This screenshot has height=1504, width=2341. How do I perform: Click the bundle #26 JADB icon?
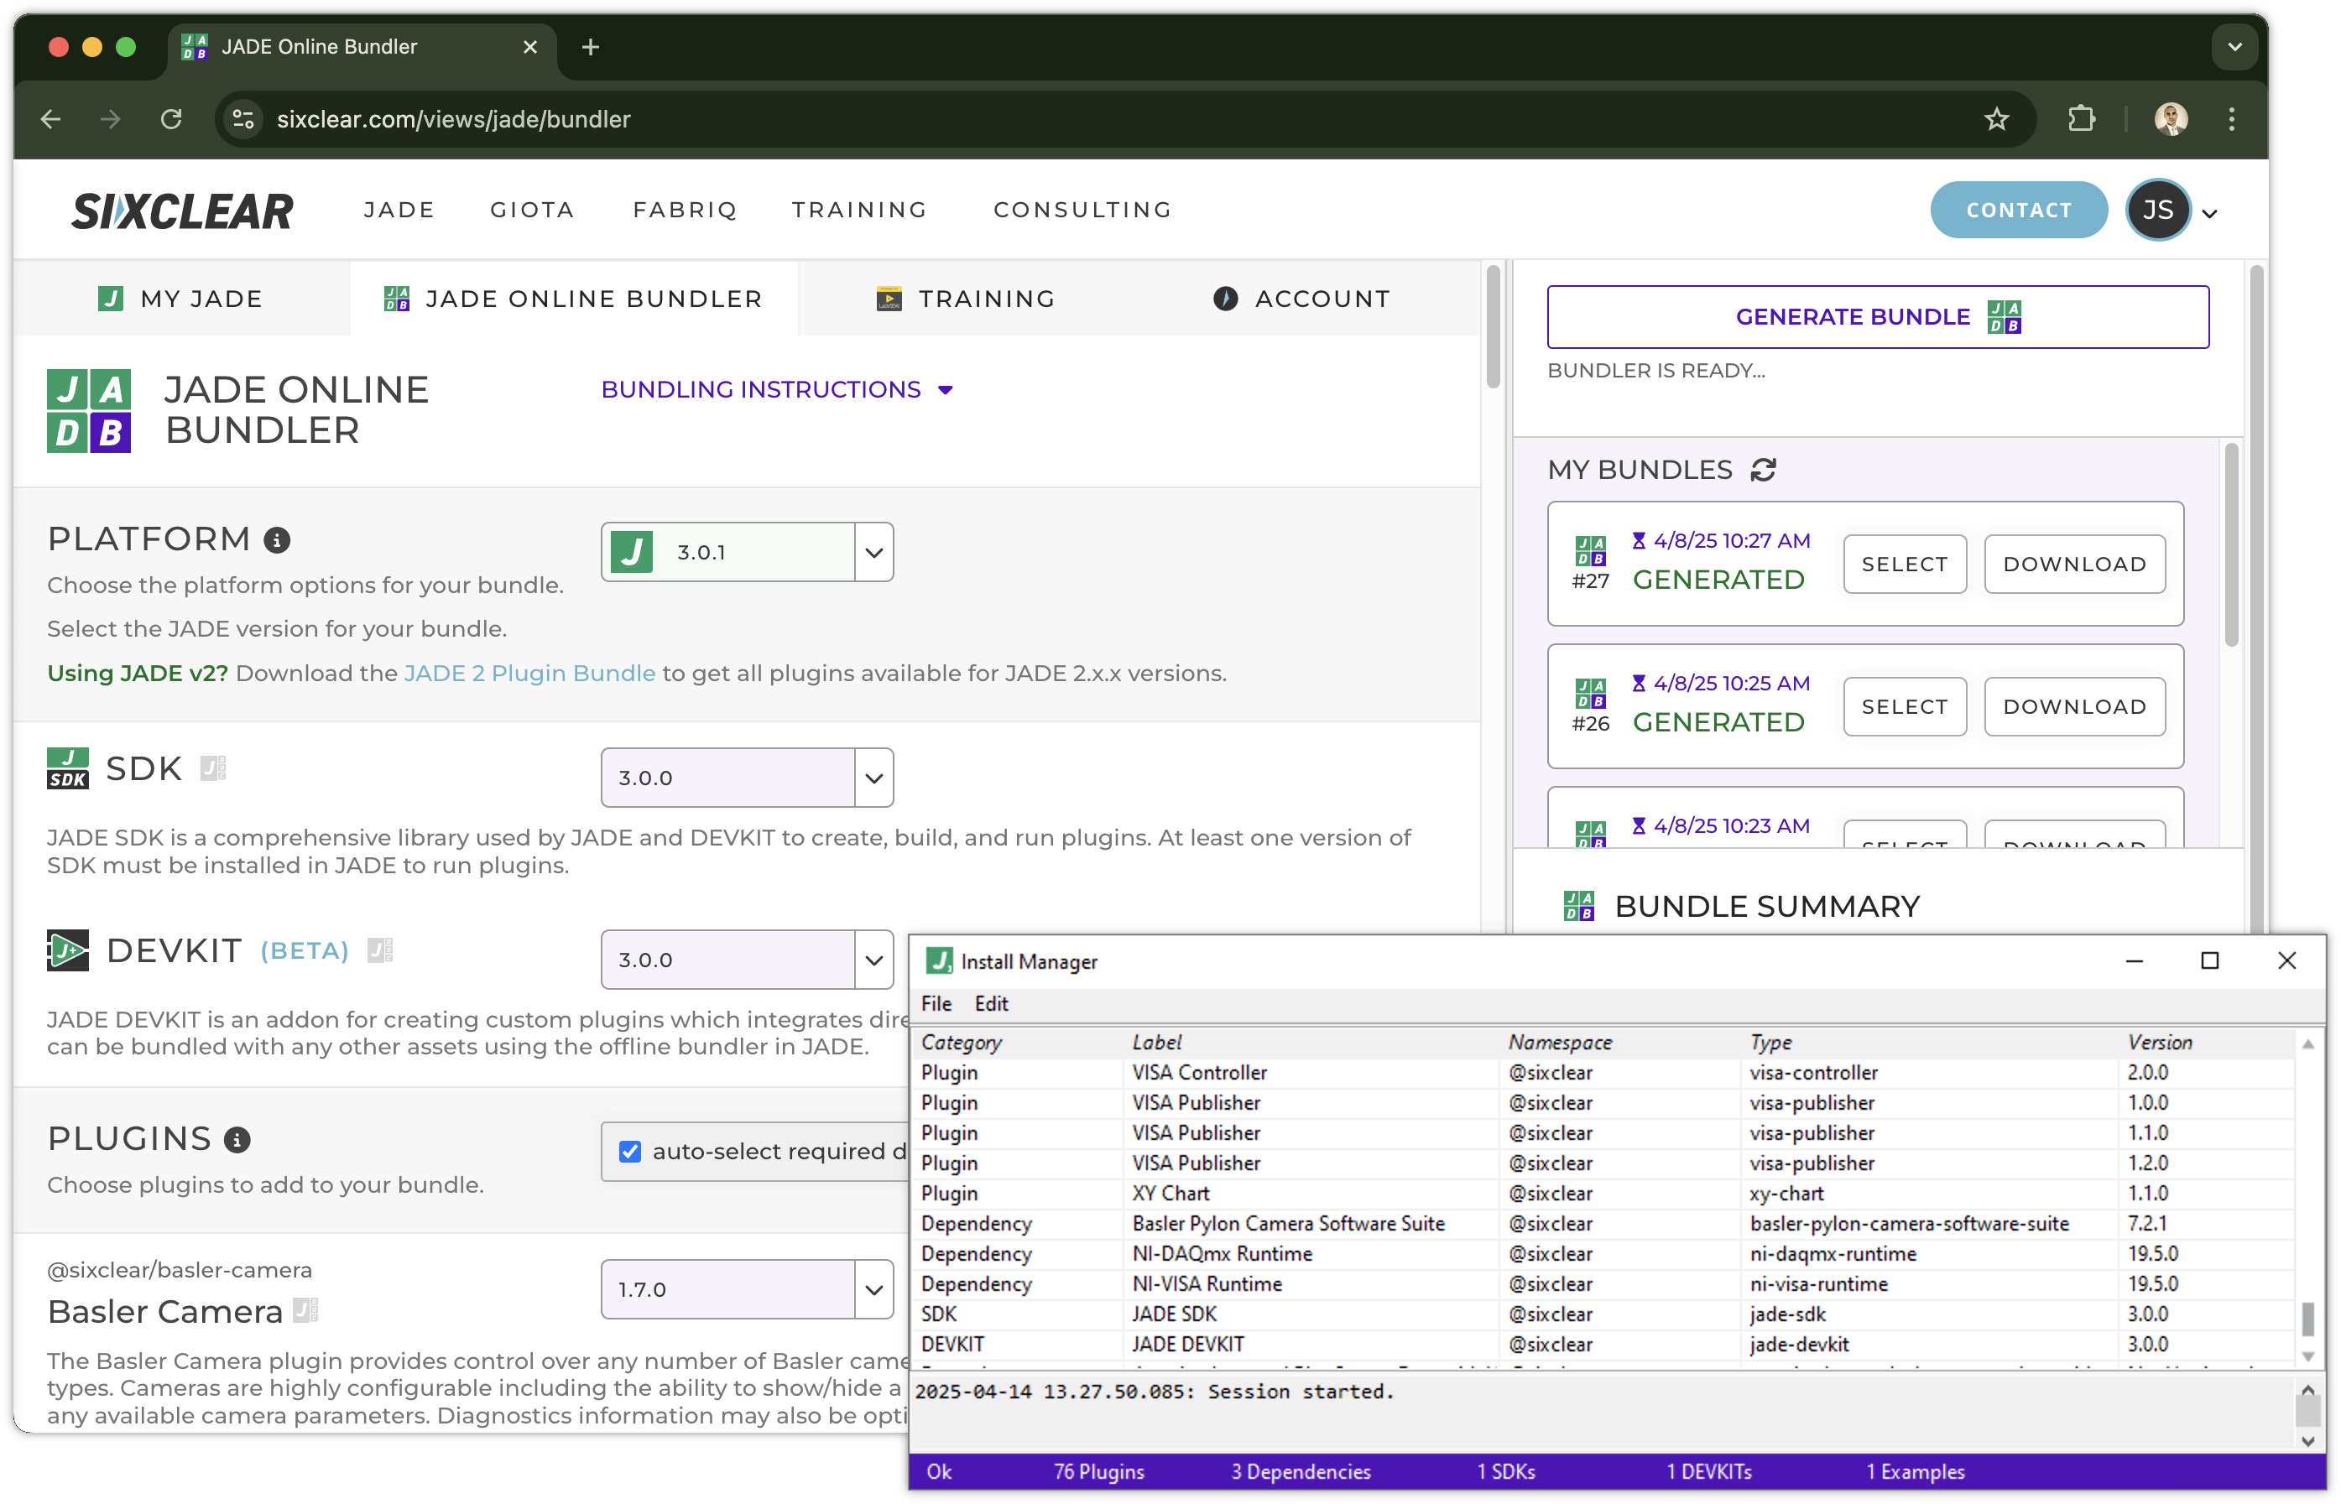click(x=1590, y=694)
